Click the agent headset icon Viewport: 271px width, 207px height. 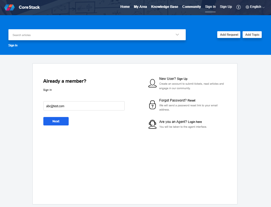point(153,124)
